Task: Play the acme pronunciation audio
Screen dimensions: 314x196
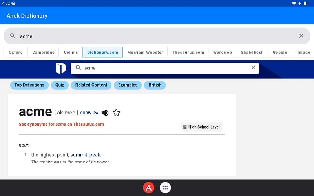Action: click(105, 113)
